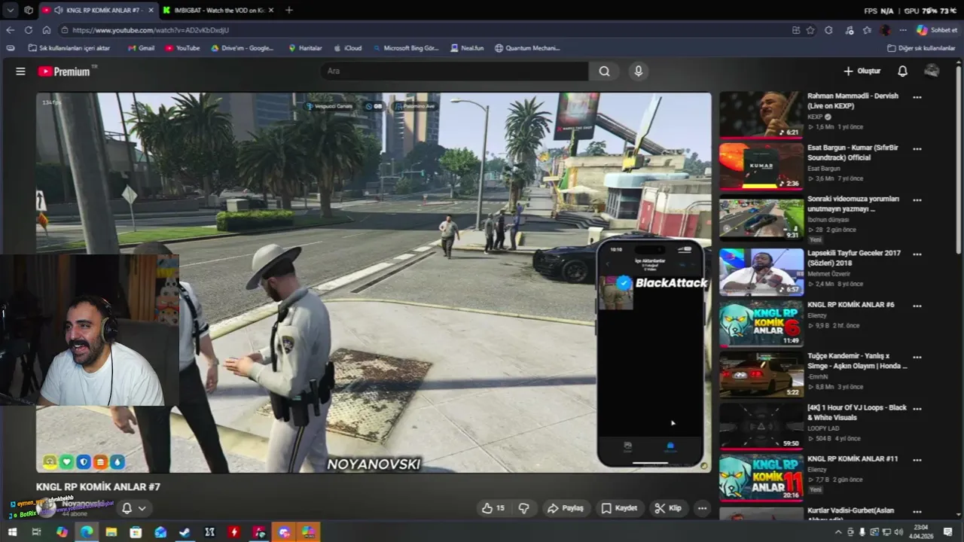Open options for Tuğçe Kandemir - Yanlış video
Screen dimensions: 964x542
coord(917,357)
